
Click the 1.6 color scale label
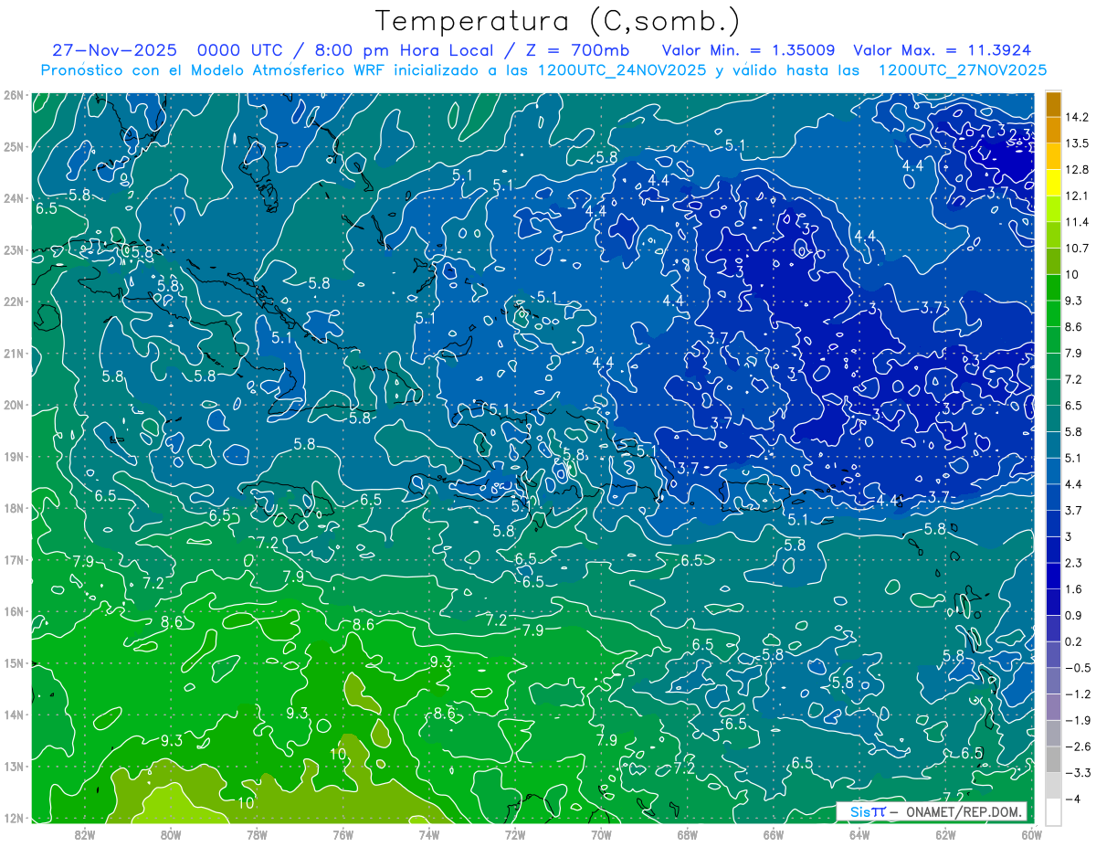(x=1073, y=589)
